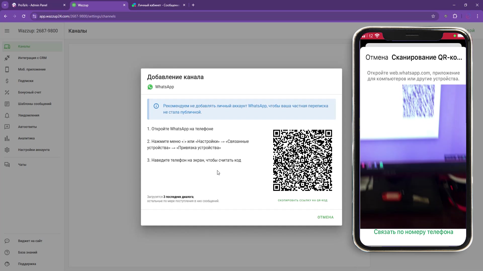
Task: Open Шаблоны сообщений menu item
Action: (x=32, y=104)
